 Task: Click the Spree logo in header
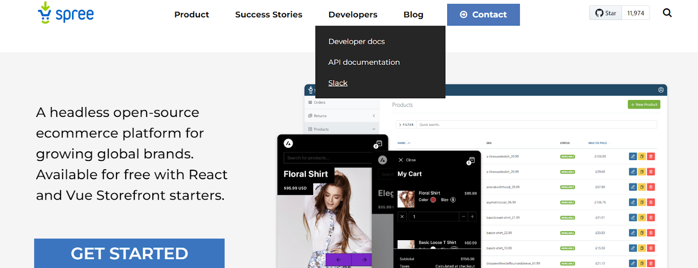click(x=66, y=13)
